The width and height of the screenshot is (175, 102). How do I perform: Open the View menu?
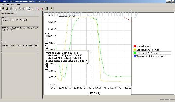pos(13,5)
